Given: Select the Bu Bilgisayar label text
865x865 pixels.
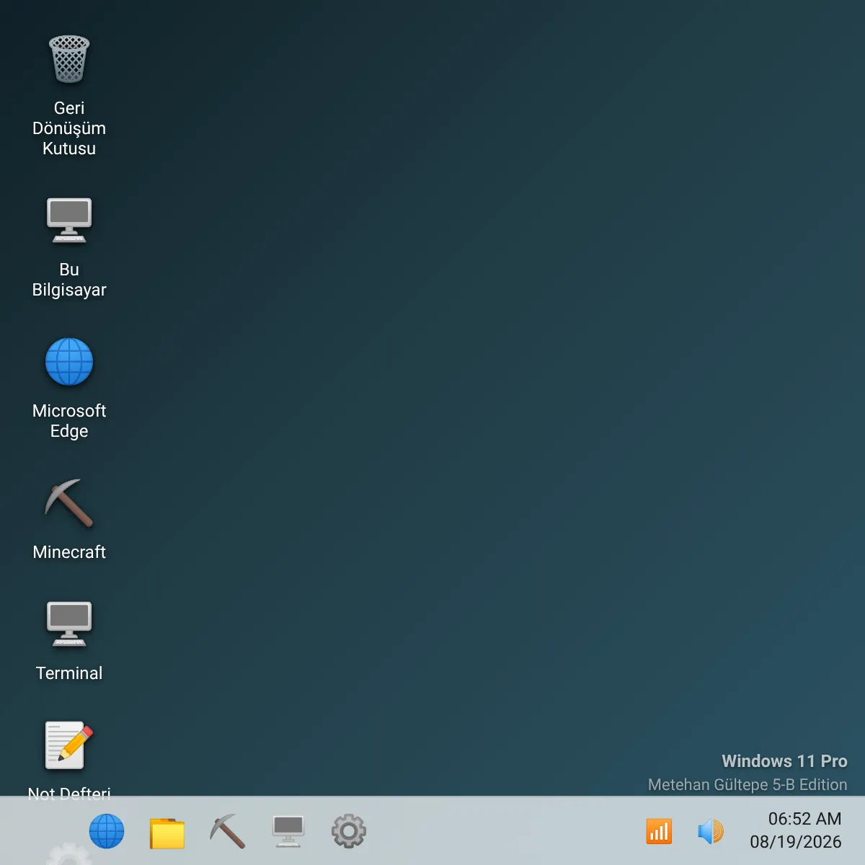Looking at the screenshot, I should point(69,280).
